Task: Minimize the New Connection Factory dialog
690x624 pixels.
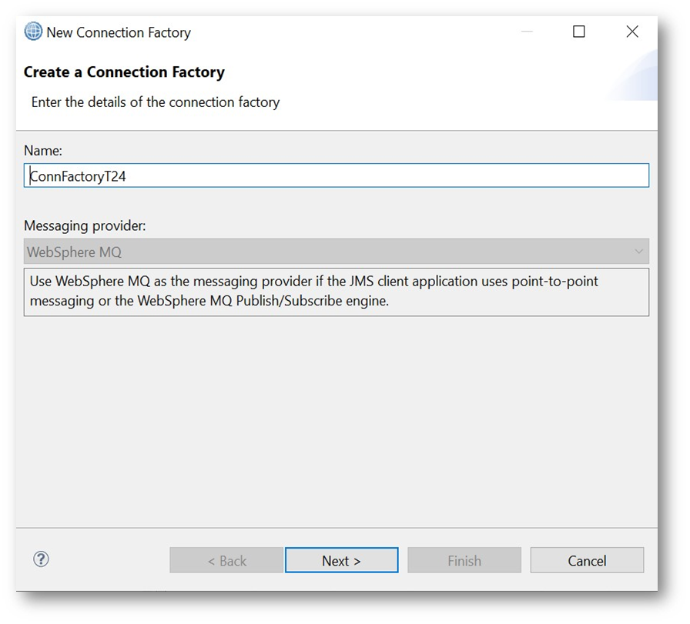Action: tap(527, 32)
